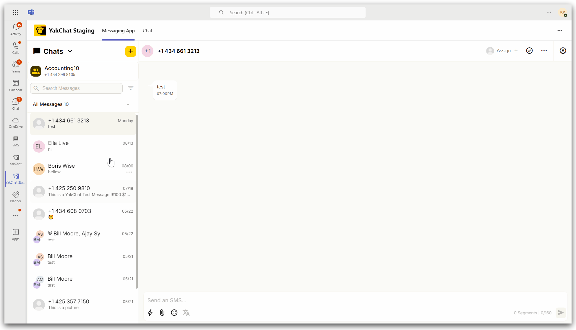Start a new chat with yellow plus
Image resolution: width=576 pixels, height=330 pixels.
tap(130, 51)
